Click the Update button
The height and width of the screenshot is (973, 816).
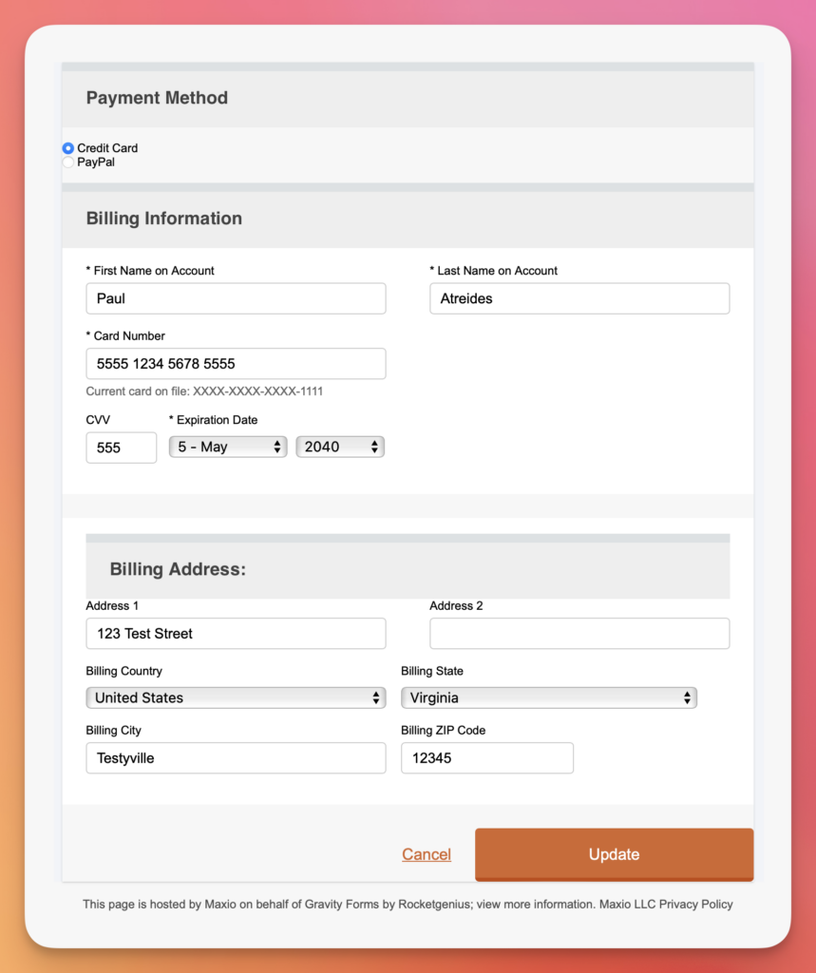tap(614, 854)
